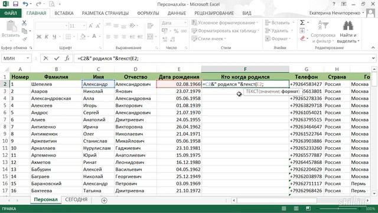The height and width of the screenshot is (213, 378).
Task: Open fill color bucket picker
Action: [83, 37]
